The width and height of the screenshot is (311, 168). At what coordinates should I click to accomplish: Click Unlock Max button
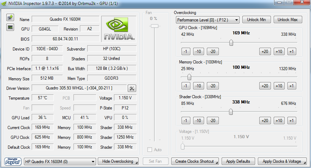point(287,20)
